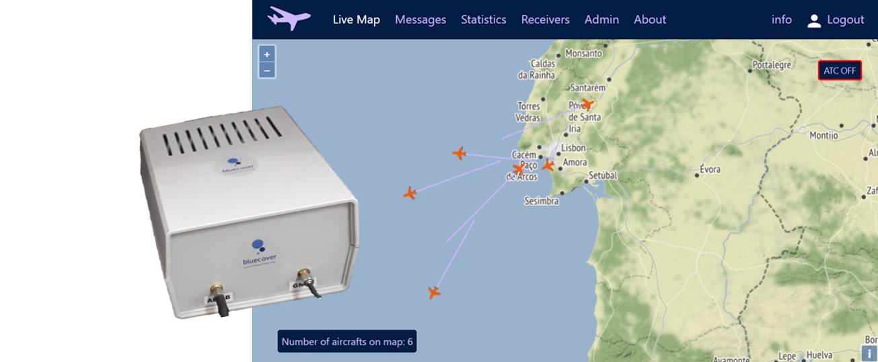Zoom out with the minus button
Viewport: 878px width, 362px height.
coord(267,70)
